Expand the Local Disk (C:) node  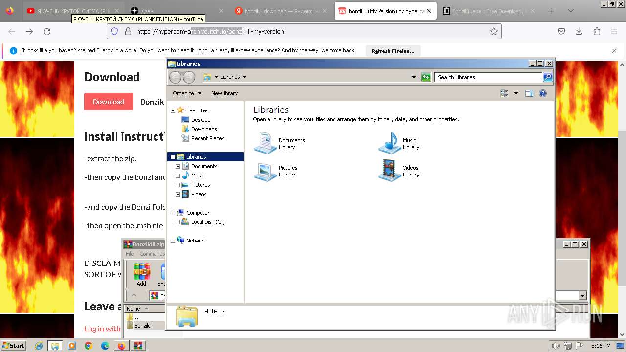[x=178, y=222]
